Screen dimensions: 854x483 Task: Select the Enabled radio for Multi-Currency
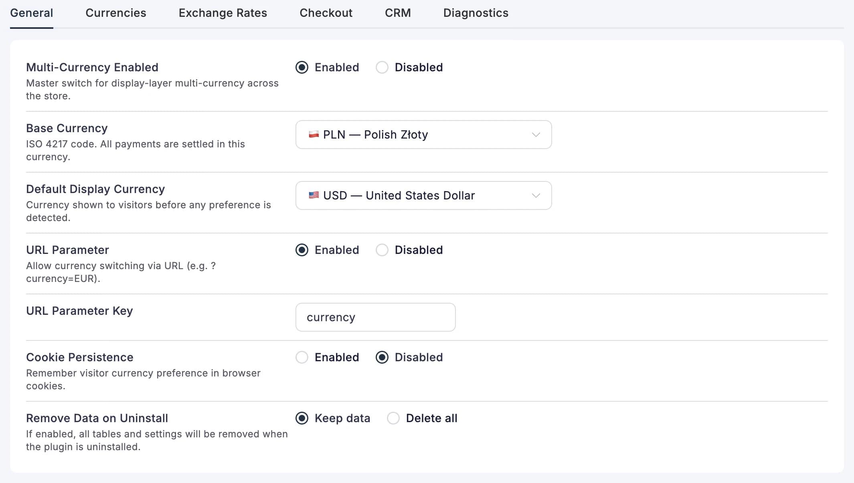(x=302, y=67)
